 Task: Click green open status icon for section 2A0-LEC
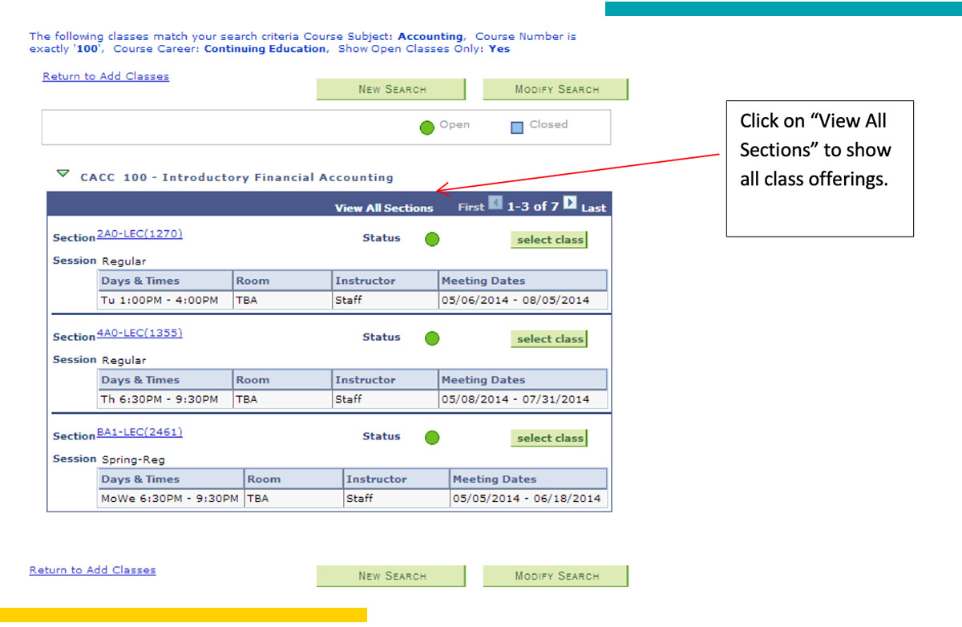(x=432, y=239)
